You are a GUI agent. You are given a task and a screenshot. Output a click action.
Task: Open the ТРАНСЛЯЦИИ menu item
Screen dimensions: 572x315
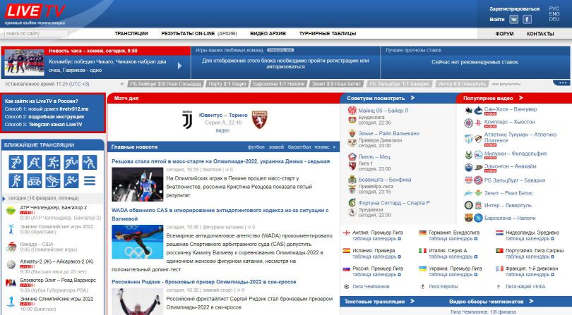[x=131, y=34]
